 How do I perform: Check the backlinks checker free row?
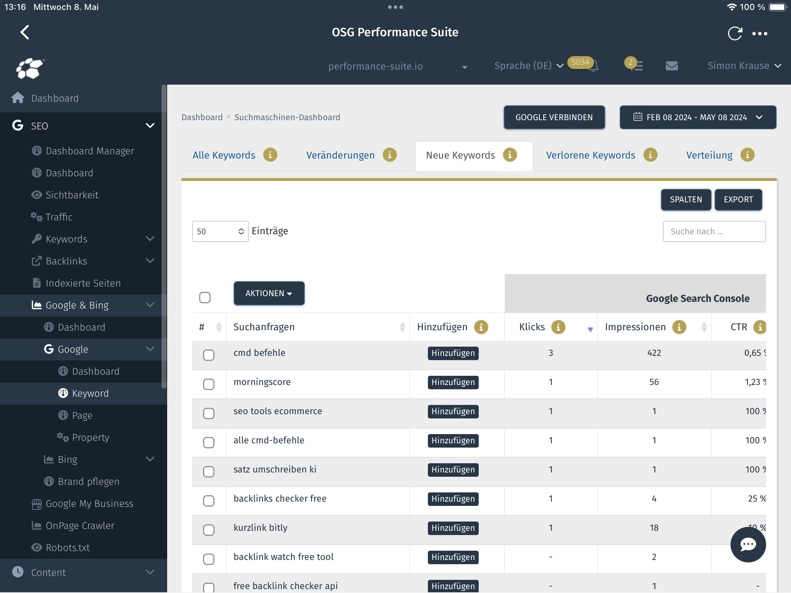point(208,501)
